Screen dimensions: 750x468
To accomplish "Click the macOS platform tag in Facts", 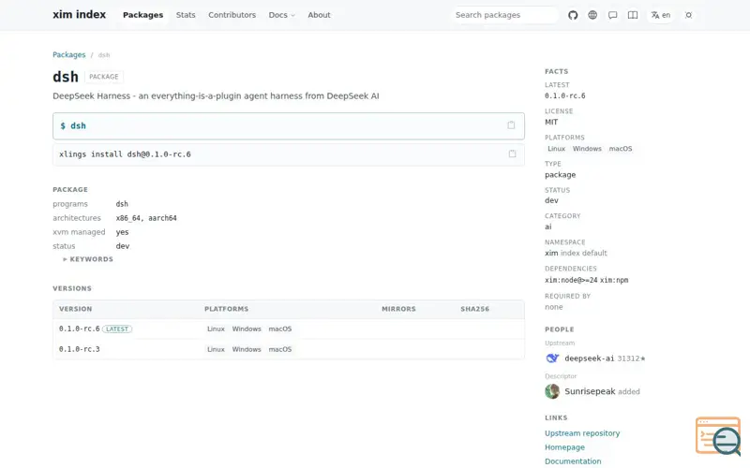I will [621, 149].
